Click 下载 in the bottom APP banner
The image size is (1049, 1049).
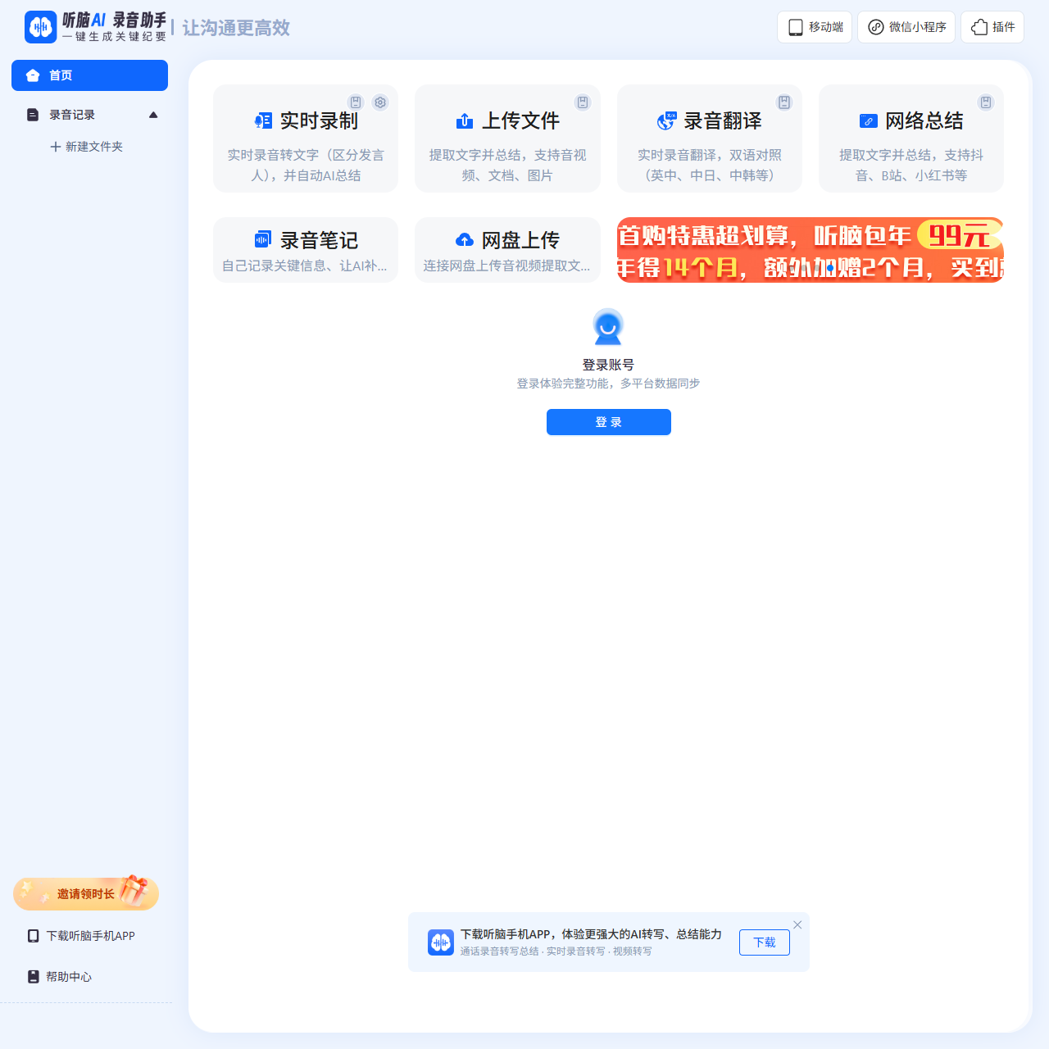tap(764, 942)
